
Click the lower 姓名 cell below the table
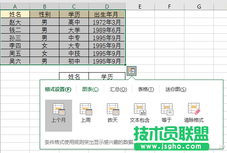[x=74, y=76]
